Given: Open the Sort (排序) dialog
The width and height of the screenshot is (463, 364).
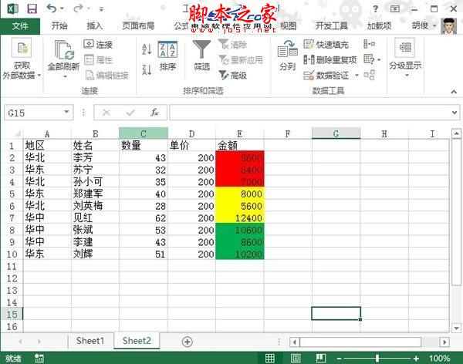Looking at the screenshot, I should [x=167, y=56].
